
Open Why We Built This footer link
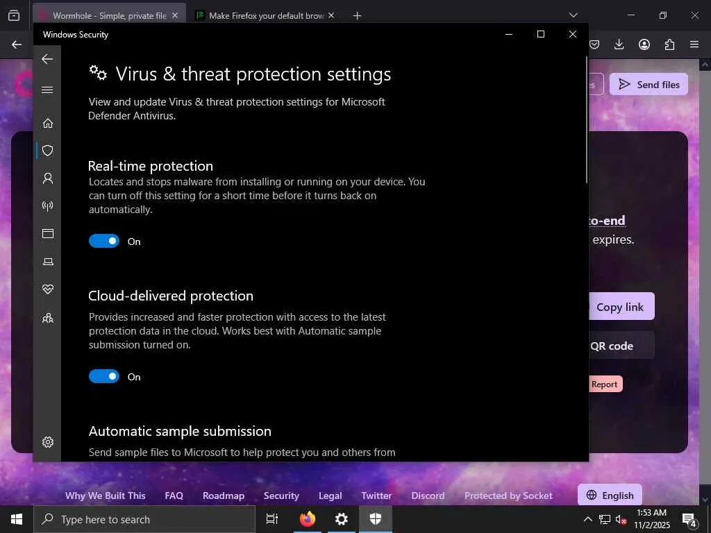pyautogui.click(x=106, y=496)
